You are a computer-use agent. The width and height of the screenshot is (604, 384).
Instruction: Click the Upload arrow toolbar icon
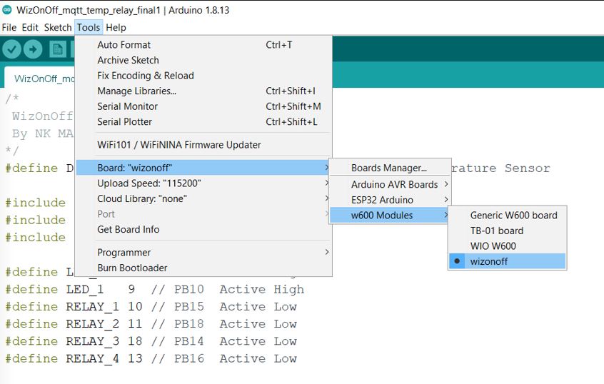[33, 49]
